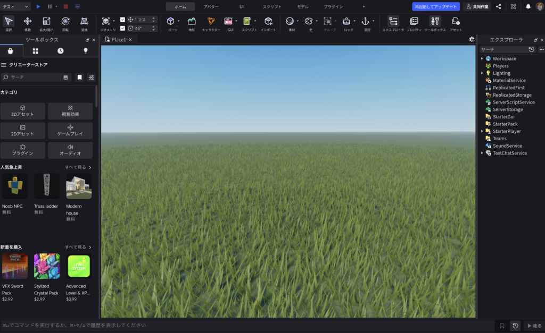This screenshot has width=545, height=333.
Task: Click the pause playtest icon
Action: [49, 6]
